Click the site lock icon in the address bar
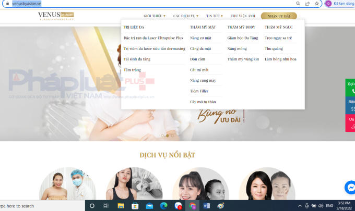 click(x=7, y=4)
